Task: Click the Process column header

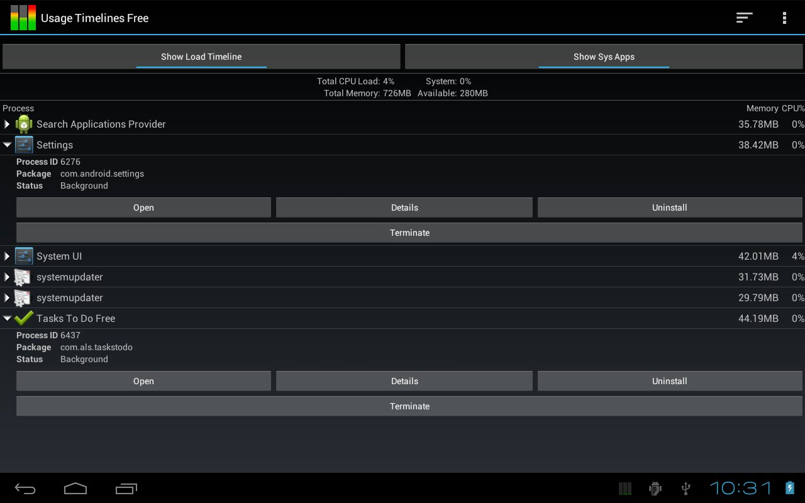Action: click(18, 108)
